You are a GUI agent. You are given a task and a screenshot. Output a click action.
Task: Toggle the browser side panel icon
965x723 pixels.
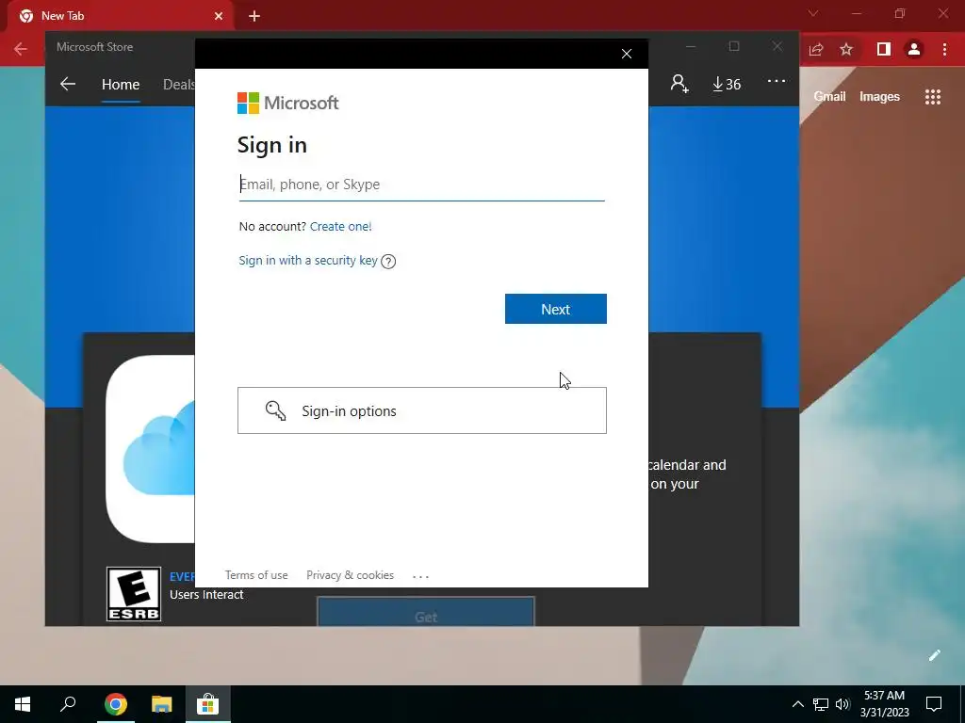(x=884, y=49)
